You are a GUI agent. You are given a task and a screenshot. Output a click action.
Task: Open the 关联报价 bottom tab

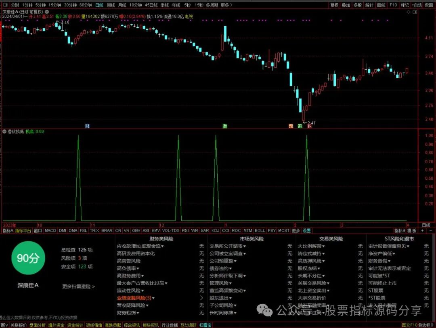(19, 325)
